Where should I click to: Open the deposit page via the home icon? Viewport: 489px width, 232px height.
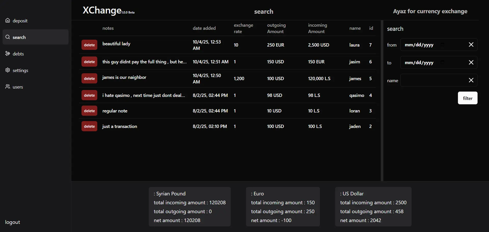click(x=8, y=21)
